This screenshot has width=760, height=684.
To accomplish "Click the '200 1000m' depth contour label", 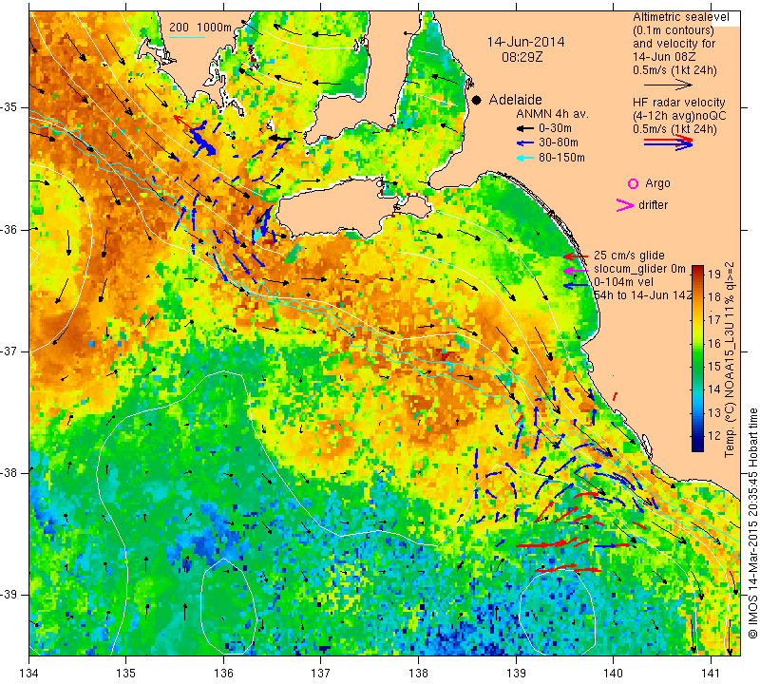I will pyautogui.click(x=200, y=28).
